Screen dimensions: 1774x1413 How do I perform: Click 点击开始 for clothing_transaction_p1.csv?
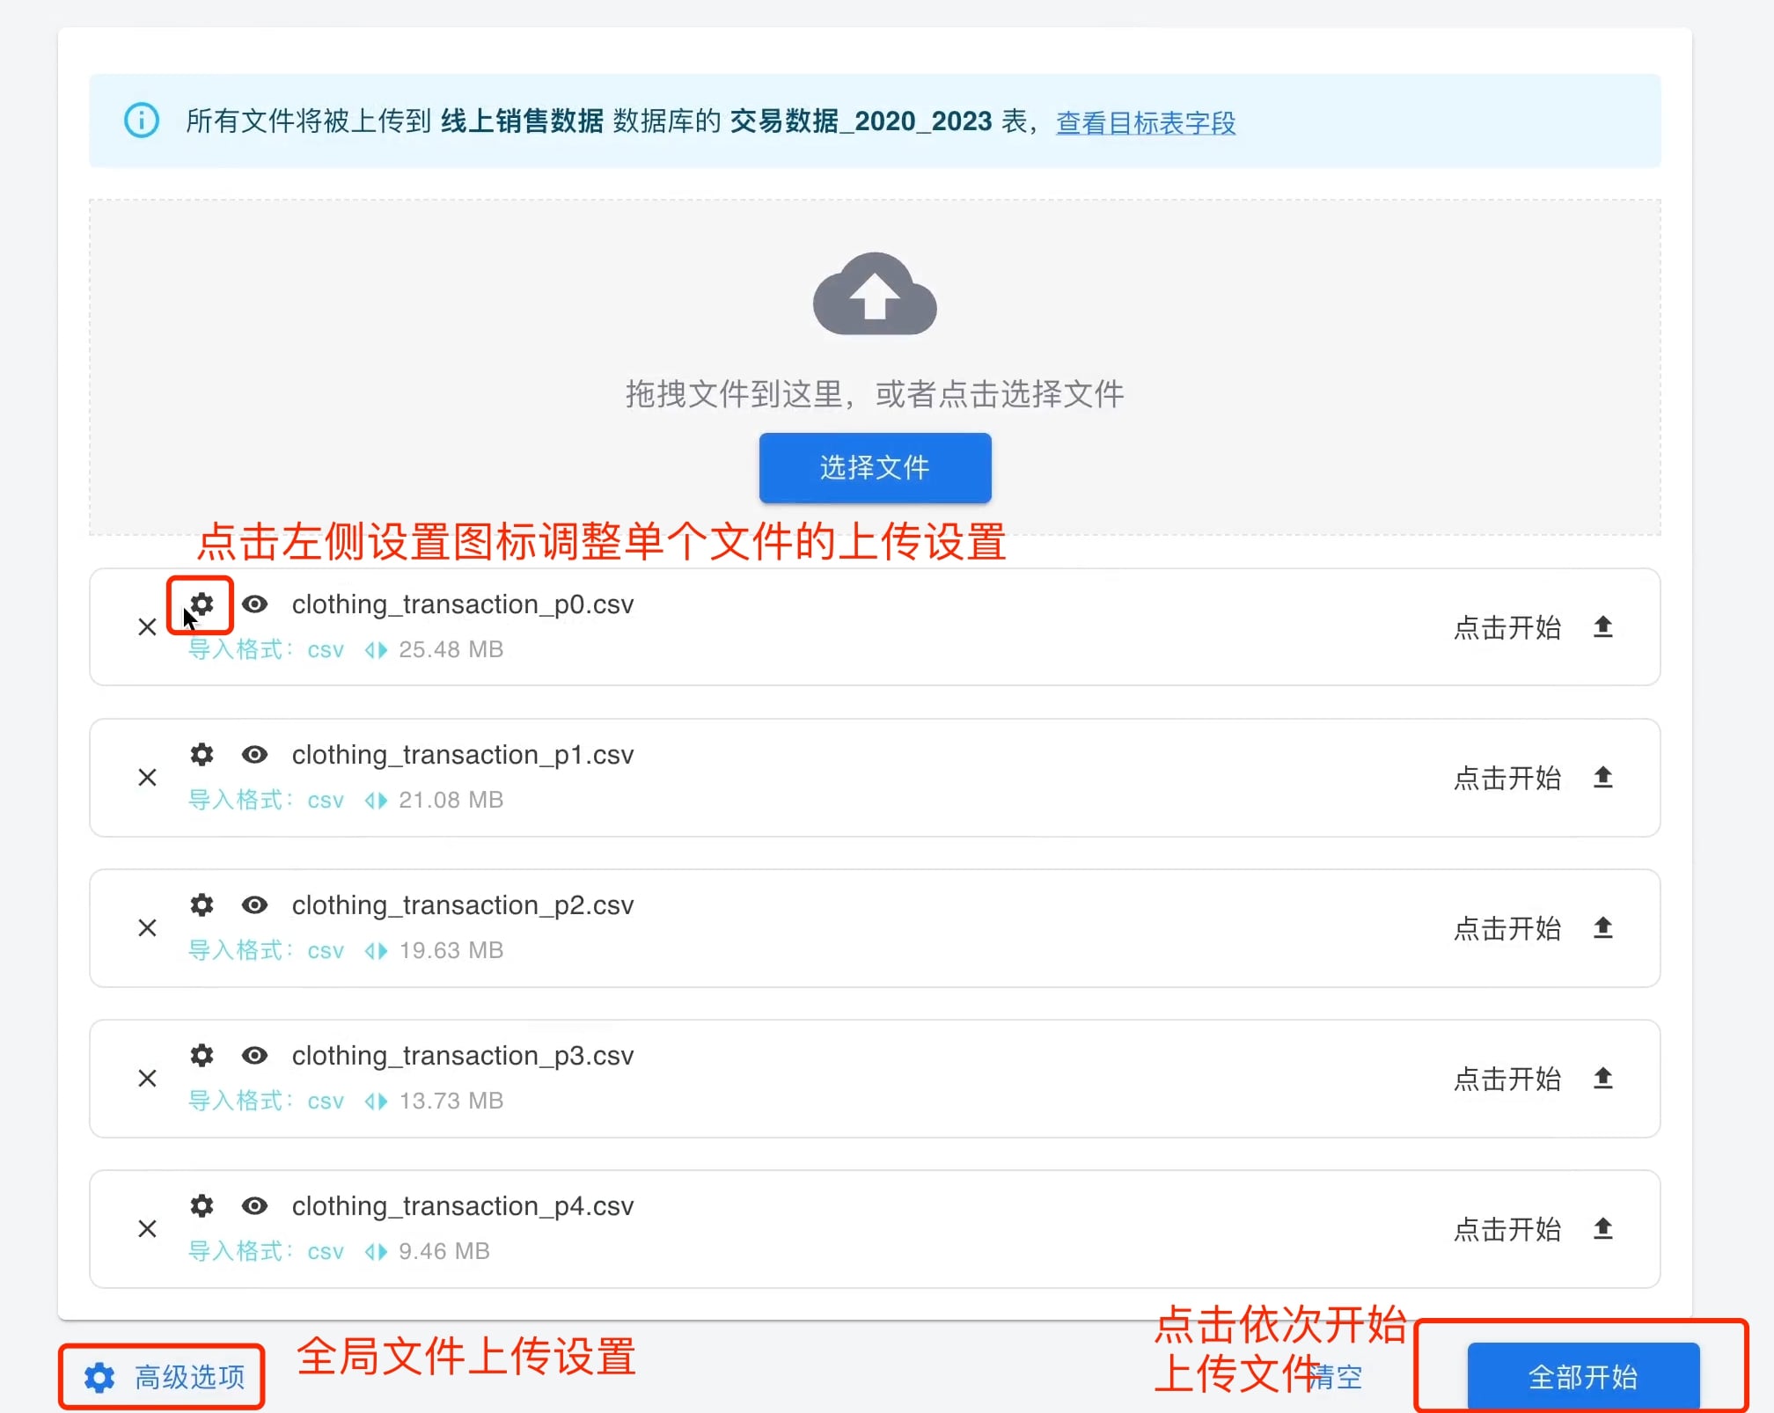pos(1506,778)
